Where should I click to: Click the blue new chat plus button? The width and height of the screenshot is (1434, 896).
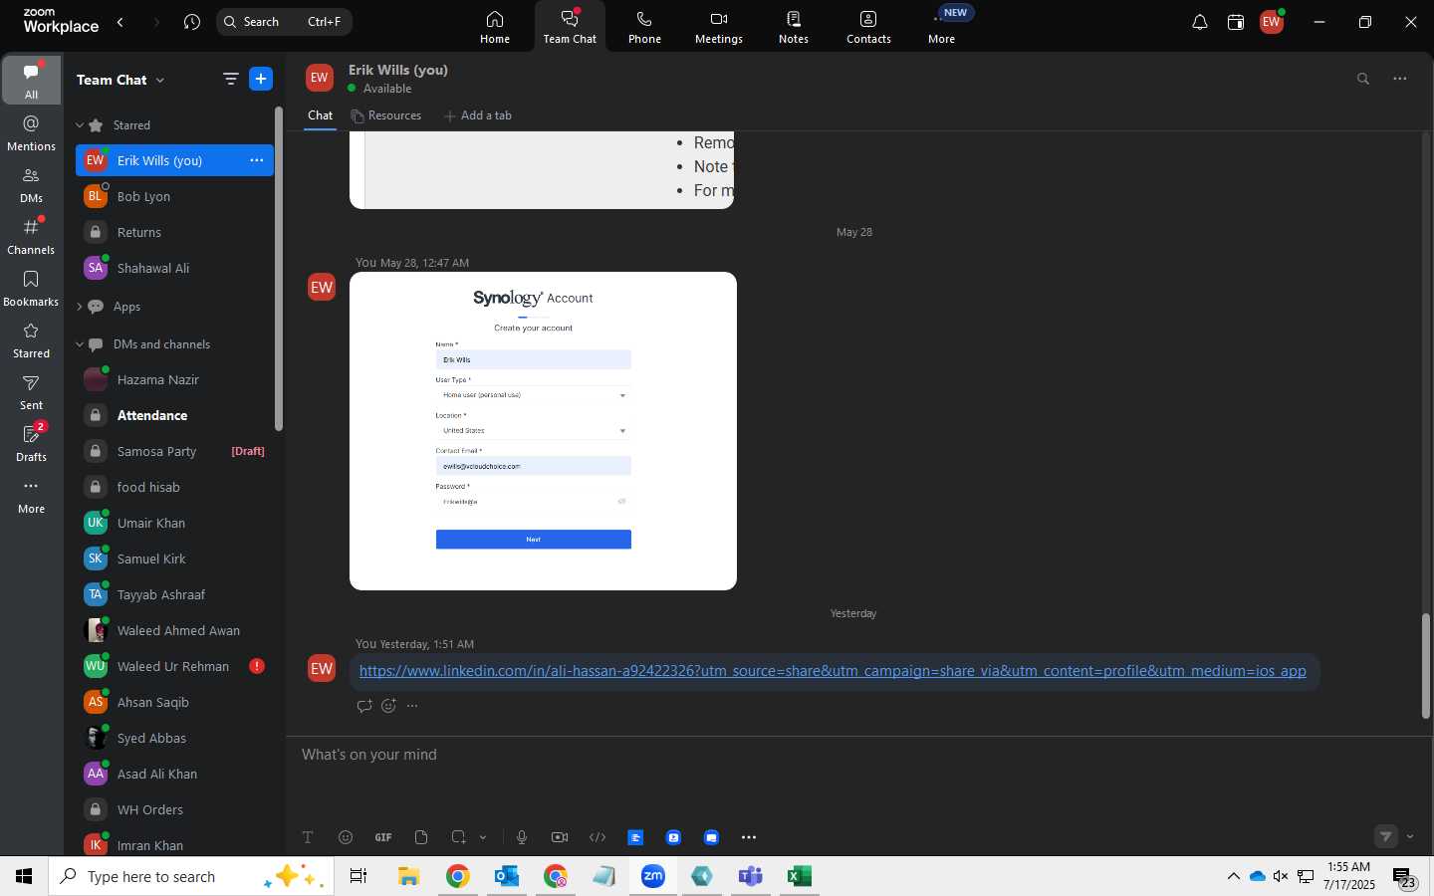tap(261, 79)
